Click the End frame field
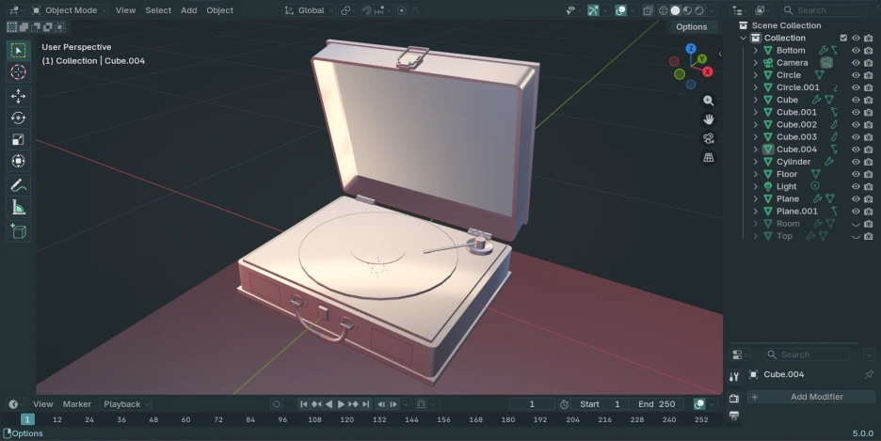This screenshot has height=441, width=881. tap(656, 404)
